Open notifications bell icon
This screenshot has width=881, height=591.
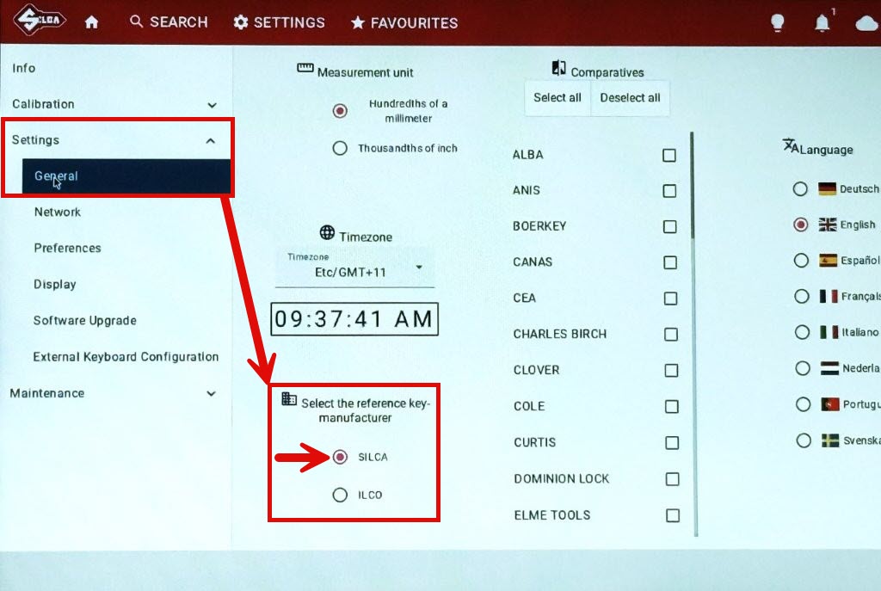coord(822,23)
